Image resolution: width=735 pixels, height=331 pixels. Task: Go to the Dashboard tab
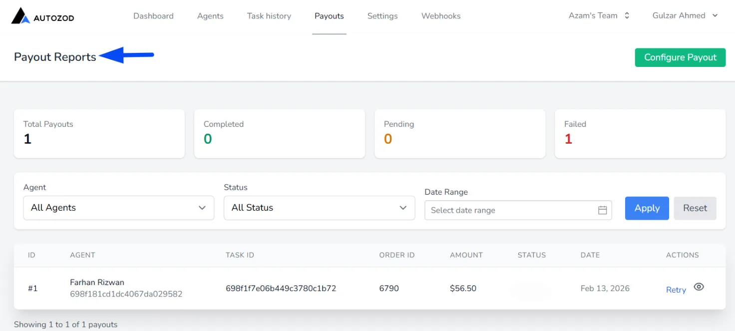coord(153,16)
